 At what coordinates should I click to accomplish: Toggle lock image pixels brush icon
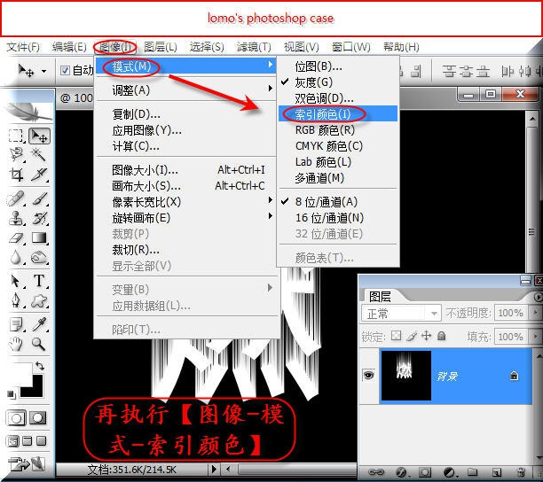(412, 336)
